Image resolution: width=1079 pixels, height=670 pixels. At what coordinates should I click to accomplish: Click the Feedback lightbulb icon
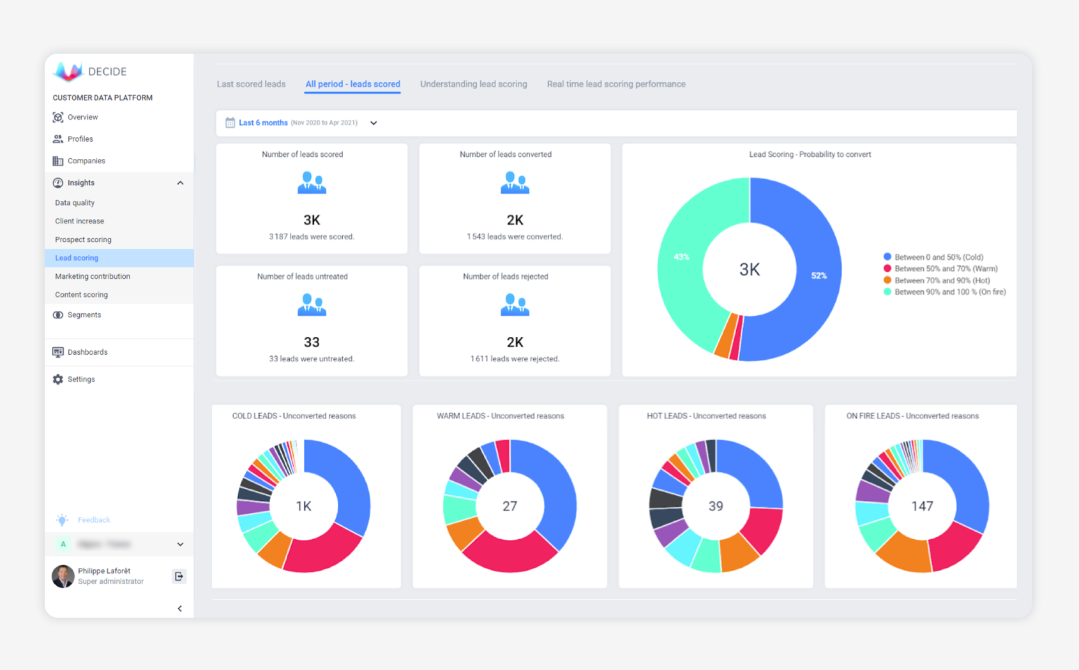[x=62, y=519]
